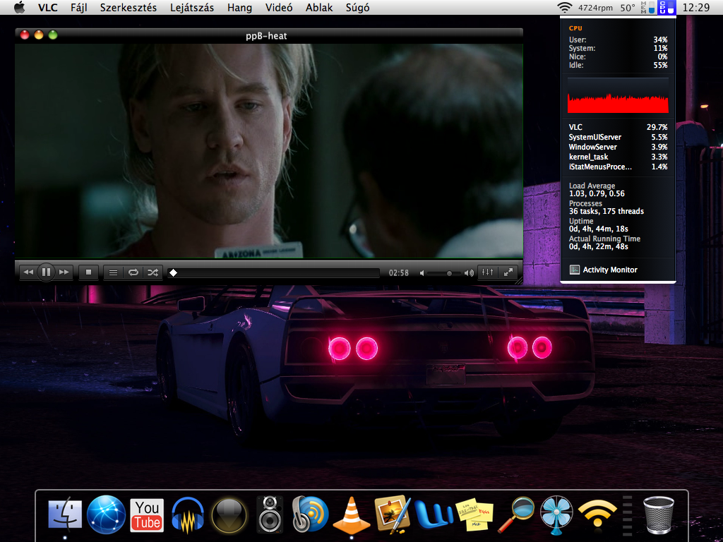Click the 50° temperature readout
723x542 pixels.
[x=627, y=8]
